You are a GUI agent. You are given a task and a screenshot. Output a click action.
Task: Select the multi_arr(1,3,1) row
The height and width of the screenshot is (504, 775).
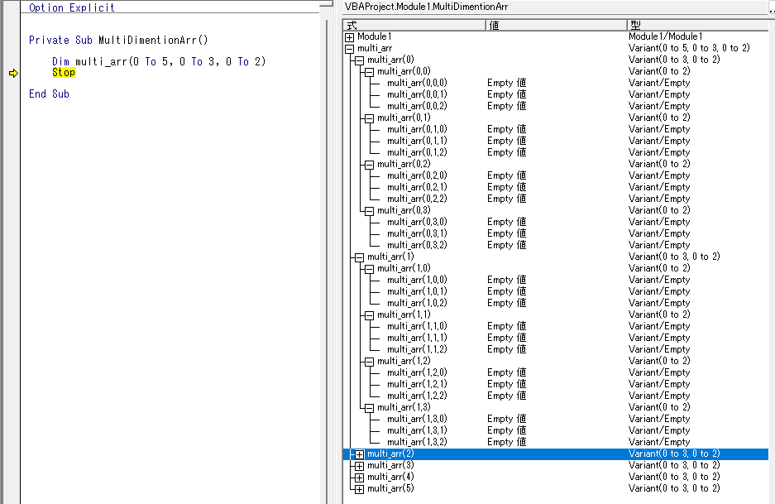[x=556, y=430]
